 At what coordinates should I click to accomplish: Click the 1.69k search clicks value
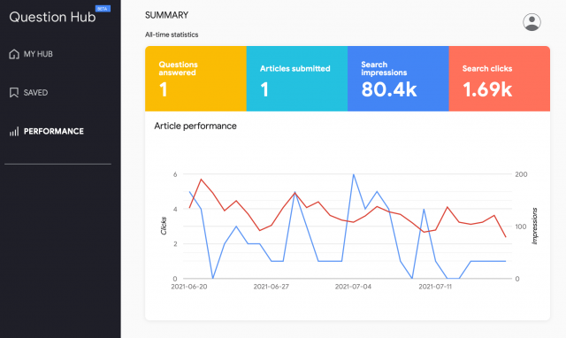pos(487,89)
